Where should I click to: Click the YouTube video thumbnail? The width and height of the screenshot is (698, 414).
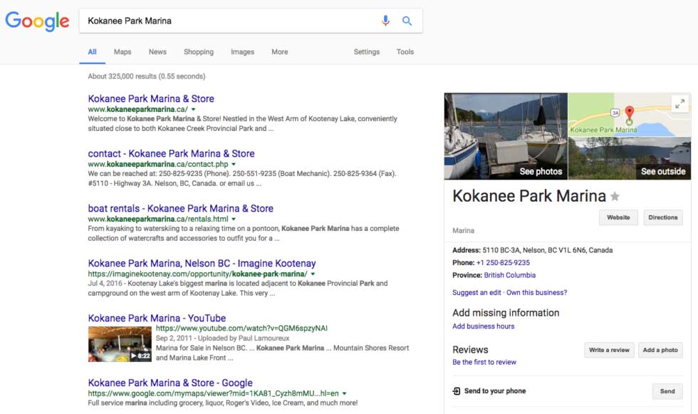[x=120, y=344]
